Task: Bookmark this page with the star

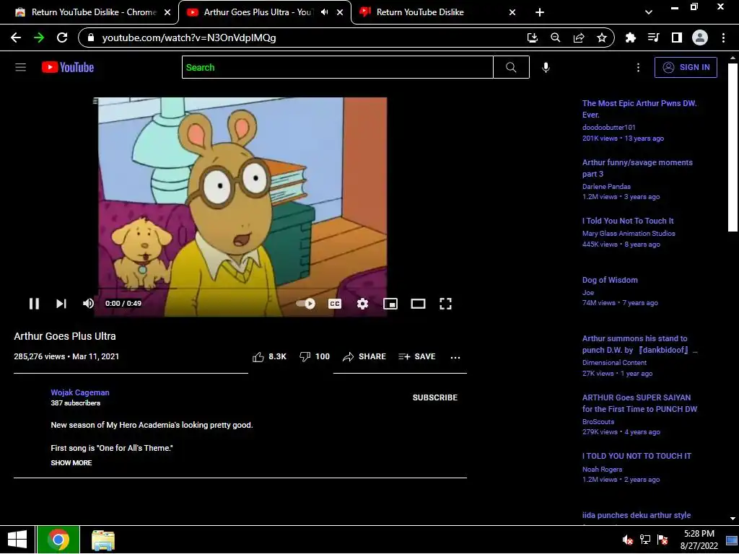Action: [x=602, y=38]
